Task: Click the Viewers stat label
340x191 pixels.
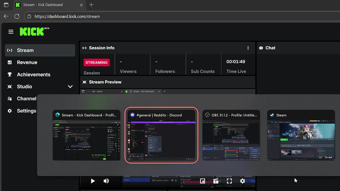Action: click(x=128, y=71)
